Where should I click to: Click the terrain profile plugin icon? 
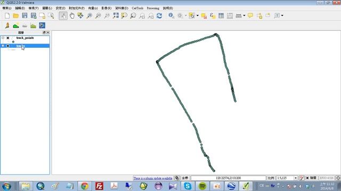pos(33,25)
